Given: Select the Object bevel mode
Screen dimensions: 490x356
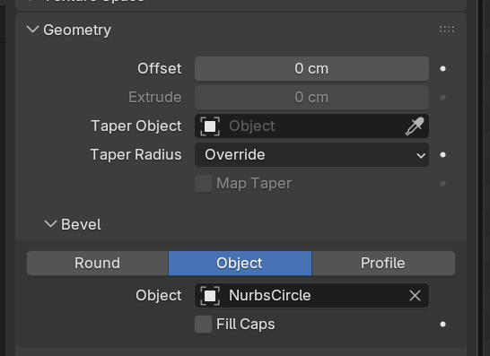Looking at the screenshot, I should pos(240,264).
